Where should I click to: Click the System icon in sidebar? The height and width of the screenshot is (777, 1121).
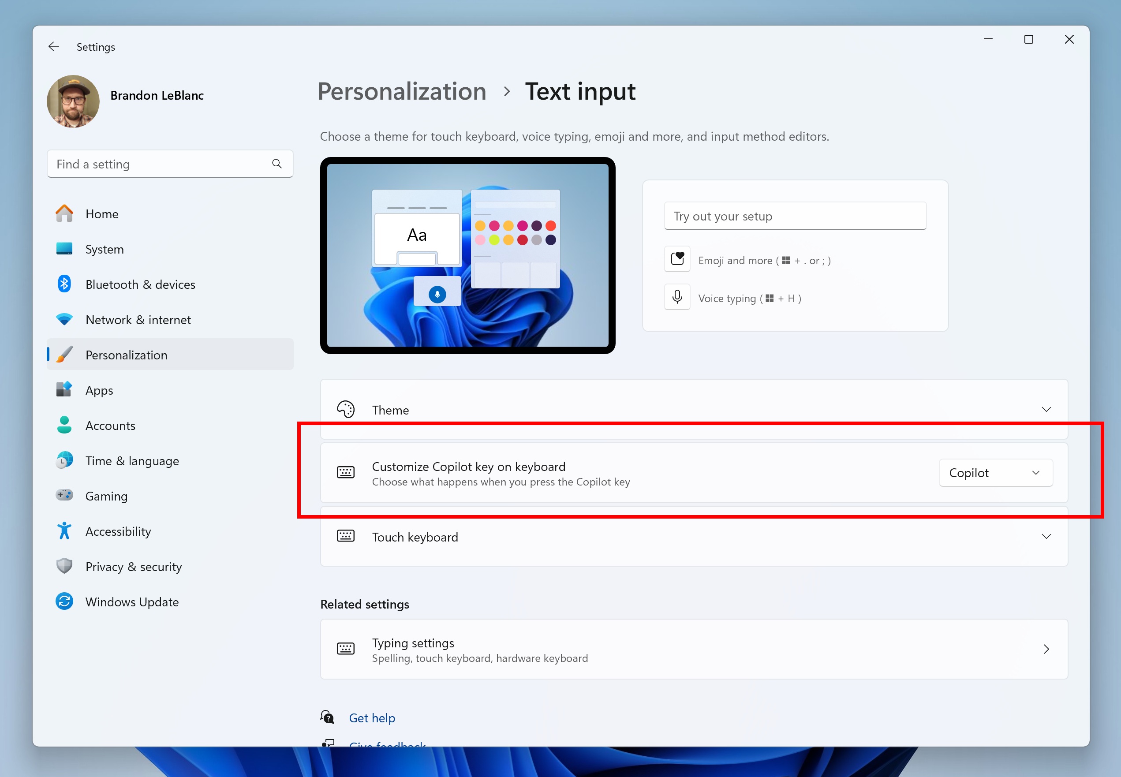pos(64,249)
